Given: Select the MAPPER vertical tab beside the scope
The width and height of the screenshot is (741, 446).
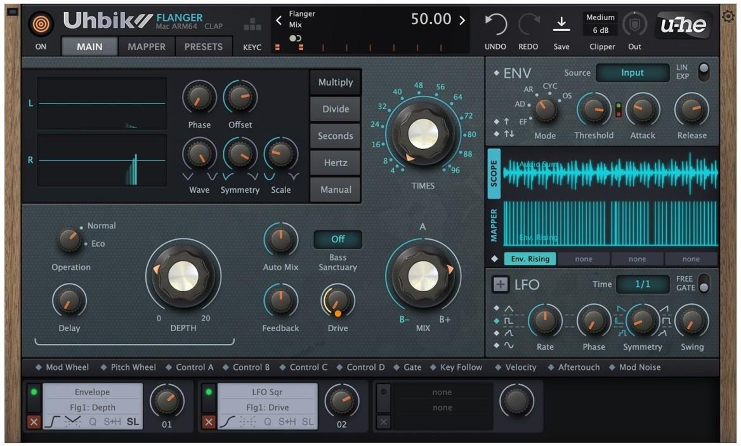Looking at the screenshot, I should pos(494,225).
